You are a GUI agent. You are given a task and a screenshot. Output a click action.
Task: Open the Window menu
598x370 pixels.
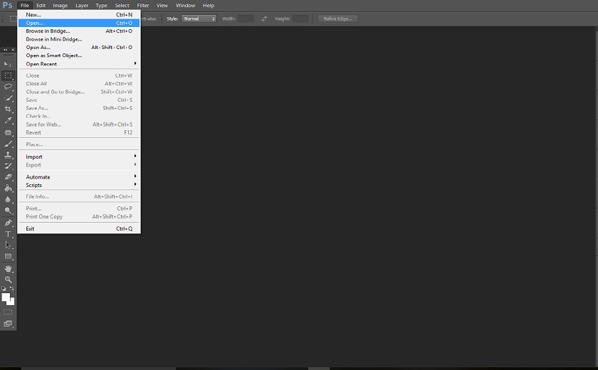185,5
